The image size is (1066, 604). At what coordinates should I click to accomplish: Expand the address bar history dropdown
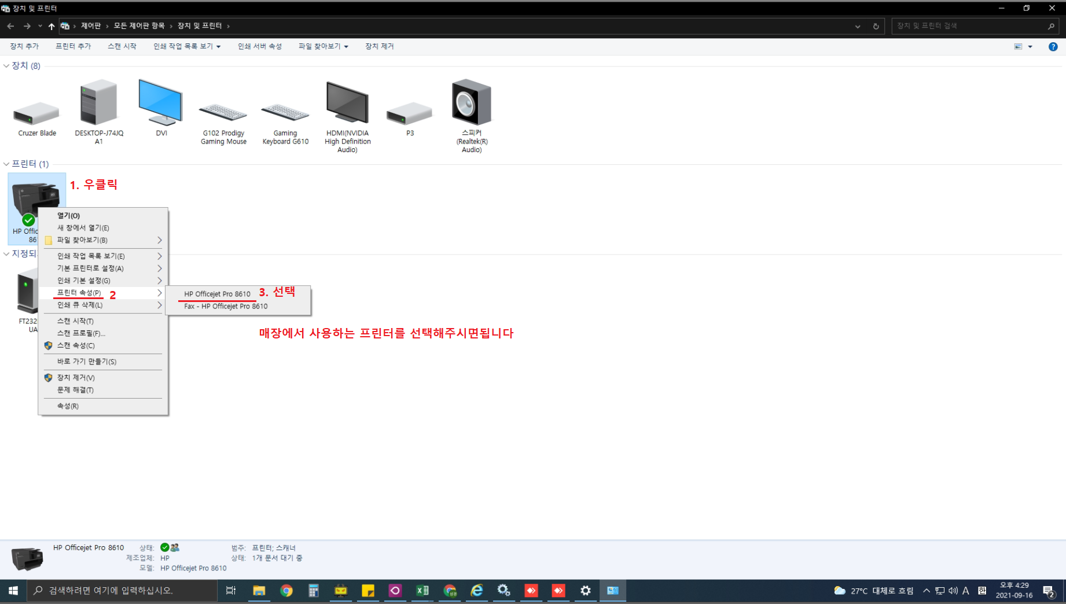858,26
